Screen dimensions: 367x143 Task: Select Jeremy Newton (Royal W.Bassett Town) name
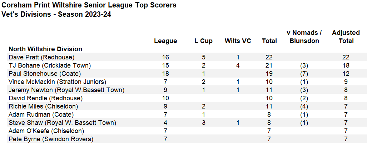point(66,90)
